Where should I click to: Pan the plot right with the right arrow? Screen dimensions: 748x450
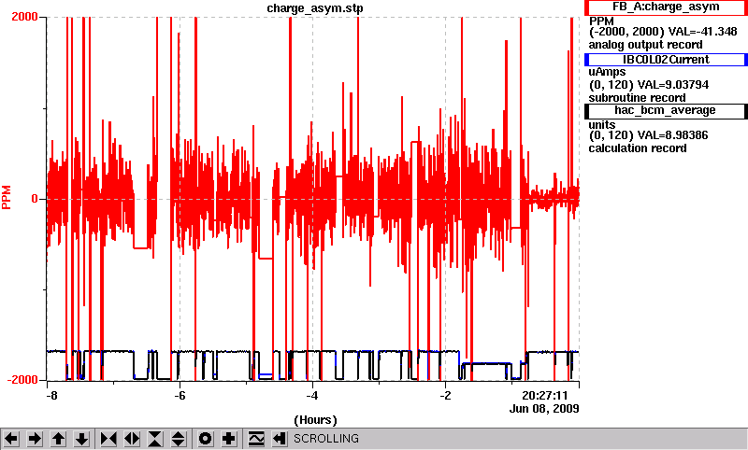(35, 439)
